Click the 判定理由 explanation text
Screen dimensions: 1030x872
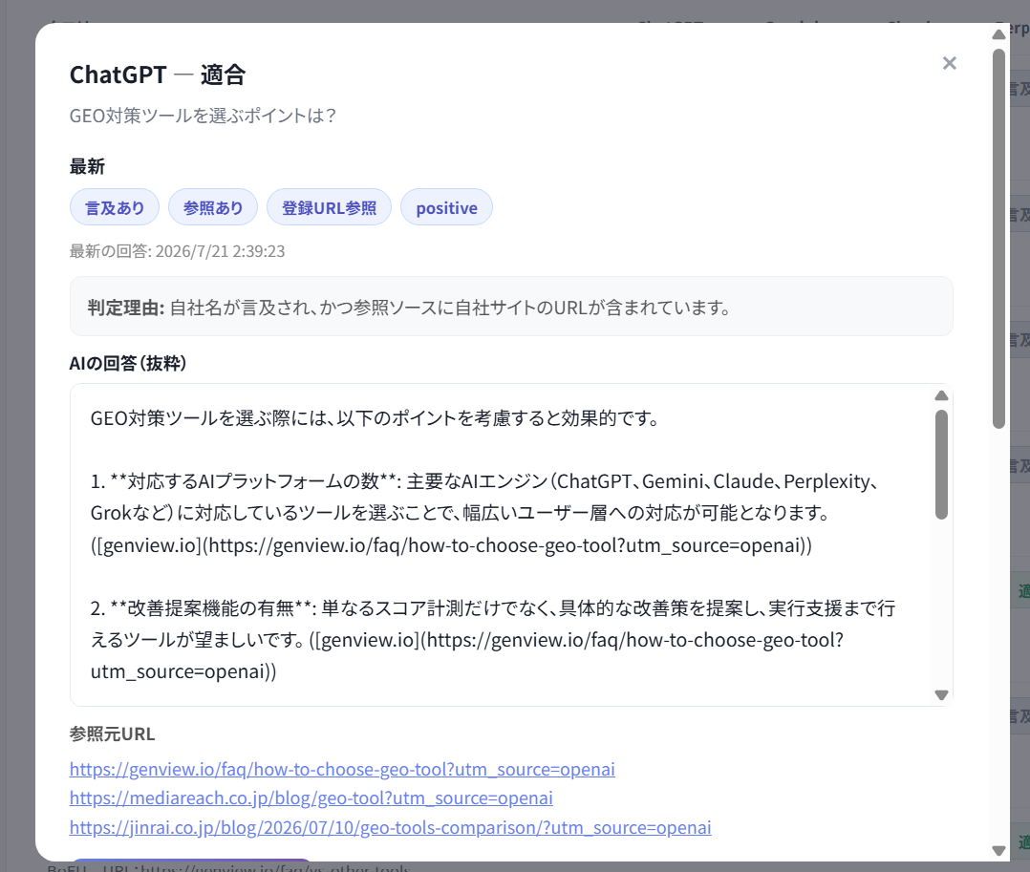pyautogui.click(x=409, y=308)
